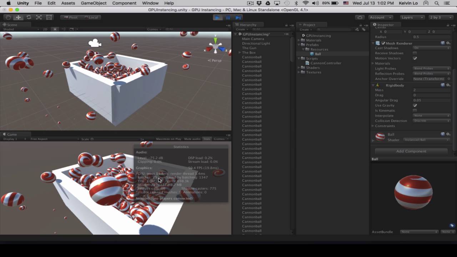
Task: Open Rigidbody help reference icon
Action: [x=443, y=85]
